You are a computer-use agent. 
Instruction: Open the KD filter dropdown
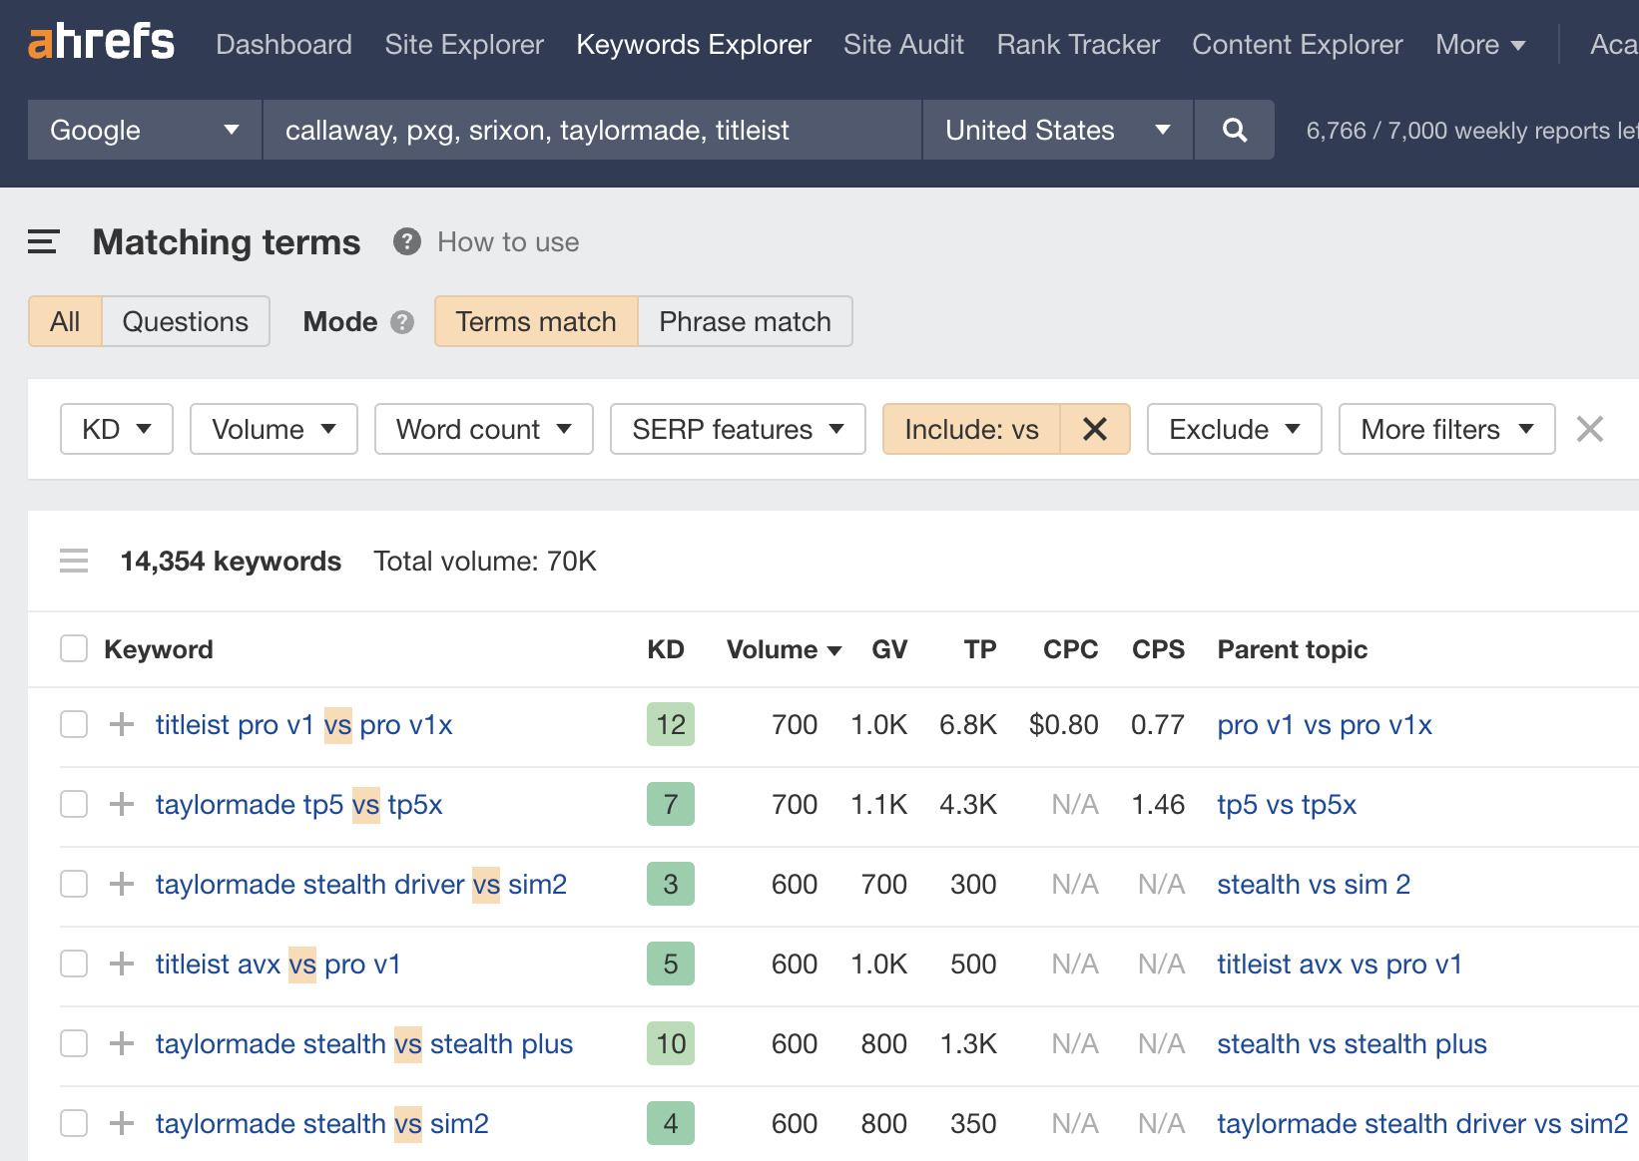pyautogui.click(x=116, y=429)
